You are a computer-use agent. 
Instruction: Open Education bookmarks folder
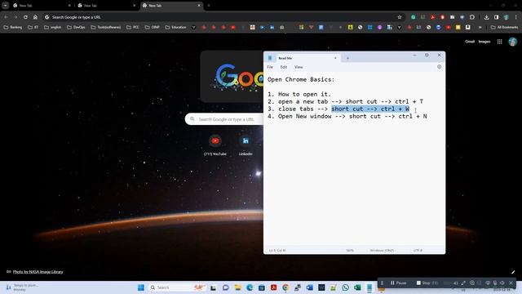point(176,27)
